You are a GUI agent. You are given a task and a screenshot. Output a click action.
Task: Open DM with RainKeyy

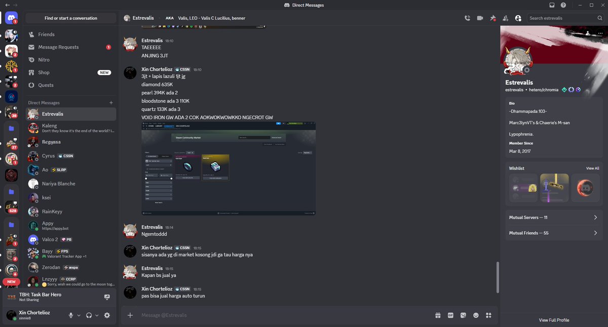pos(71,211)
